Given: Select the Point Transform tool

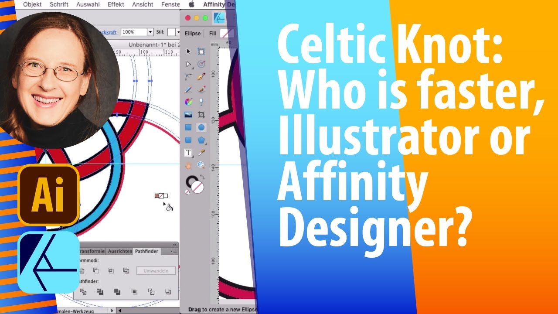Looking at the screenshot, I should (x=201, y=64).
